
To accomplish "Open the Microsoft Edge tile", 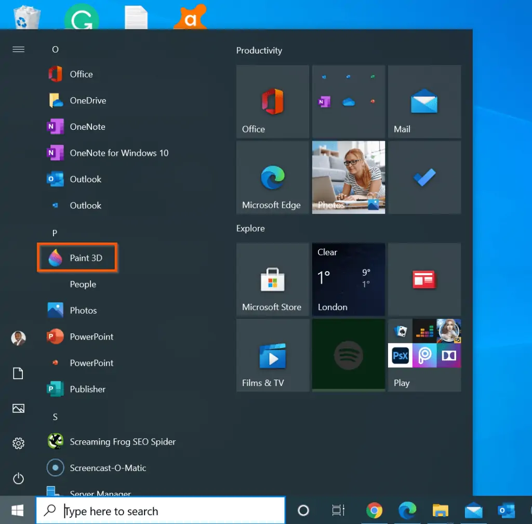I will (272, 177).
